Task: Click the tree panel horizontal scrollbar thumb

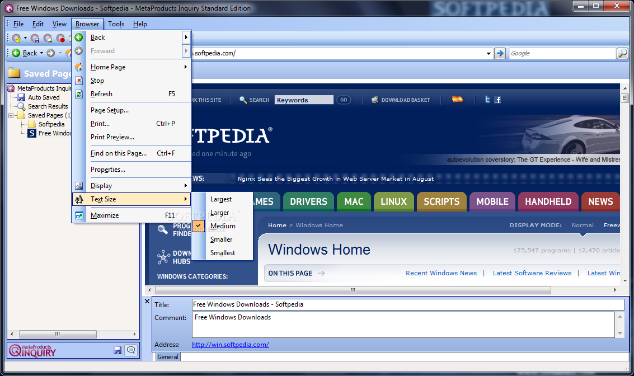Action: tap(58, 334)
